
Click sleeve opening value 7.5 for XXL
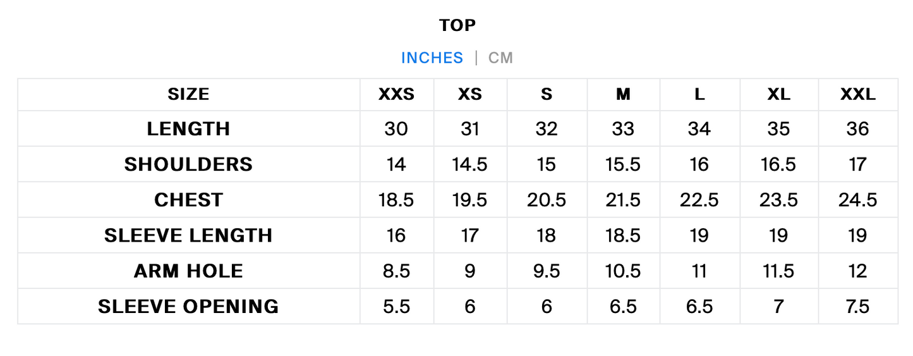[x=858, y=307]
